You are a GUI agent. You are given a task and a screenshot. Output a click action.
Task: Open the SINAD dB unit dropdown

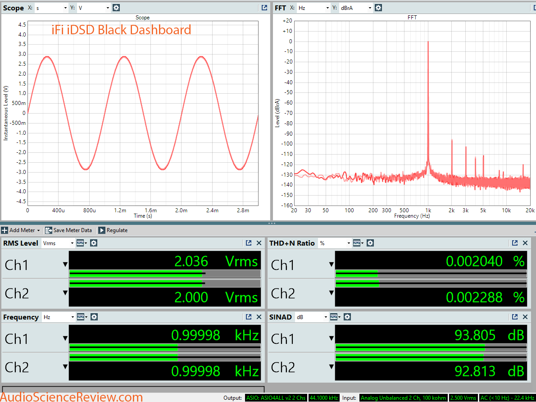point(311,317)
